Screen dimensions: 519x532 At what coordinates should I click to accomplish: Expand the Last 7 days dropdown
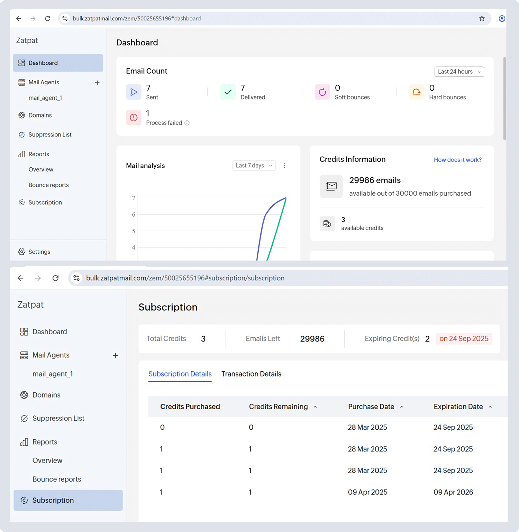pos(254,166)
